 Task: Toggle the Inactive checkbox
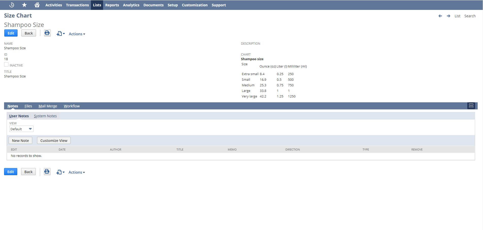click(x=6, y=65)
